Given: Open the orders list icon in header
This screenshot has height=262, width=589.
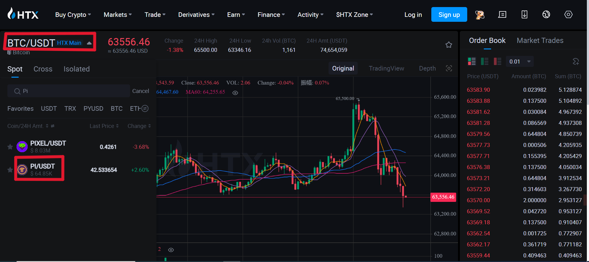Looking at the screenshot, I should [x=502, y=14].
